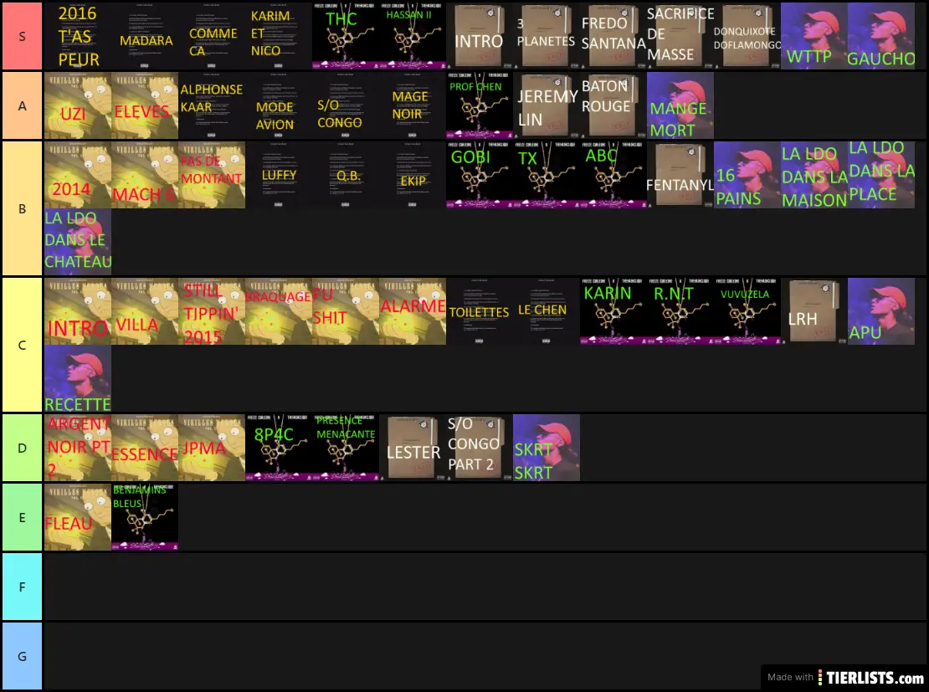Click the MADARA tile in S tier

(145, 36)
